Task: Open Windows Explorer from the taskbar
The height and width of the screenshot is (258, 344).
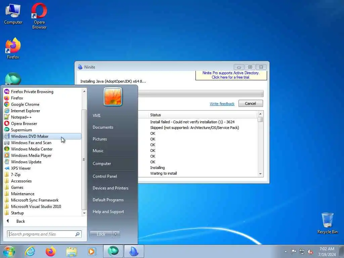Action: (72, 251)
